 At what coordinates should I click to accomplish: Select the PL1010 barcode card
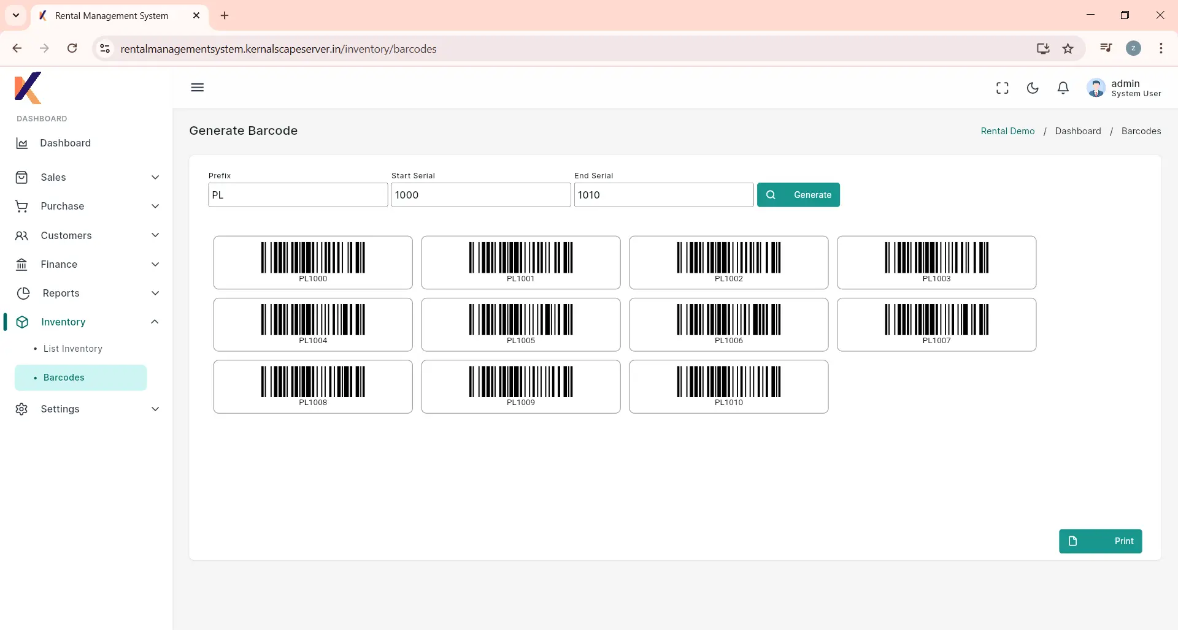[729, 387]
